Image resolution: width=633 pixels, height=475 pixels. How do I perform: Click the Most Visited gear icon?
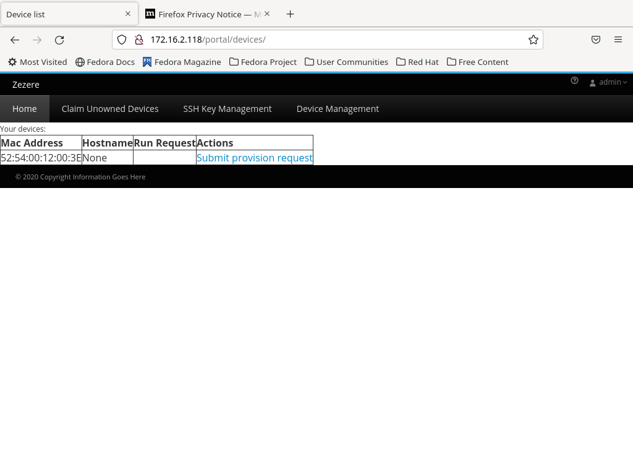pyautogui.click(x=12, y=62)
